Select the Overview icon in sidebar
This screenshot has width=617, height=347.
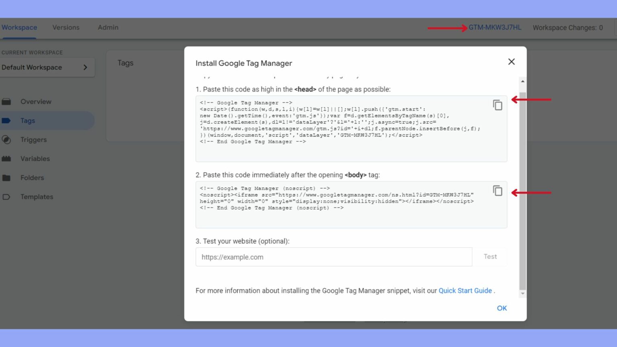click(7, 101)
